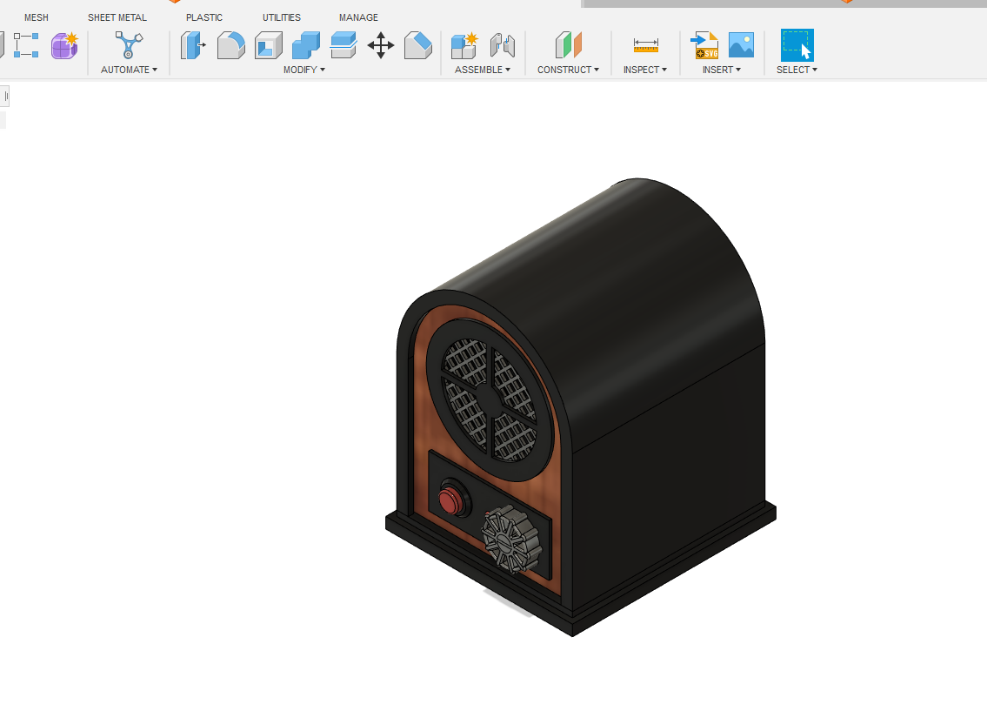
Task: Click the red button on radio model
Action: tap(451, 500)
